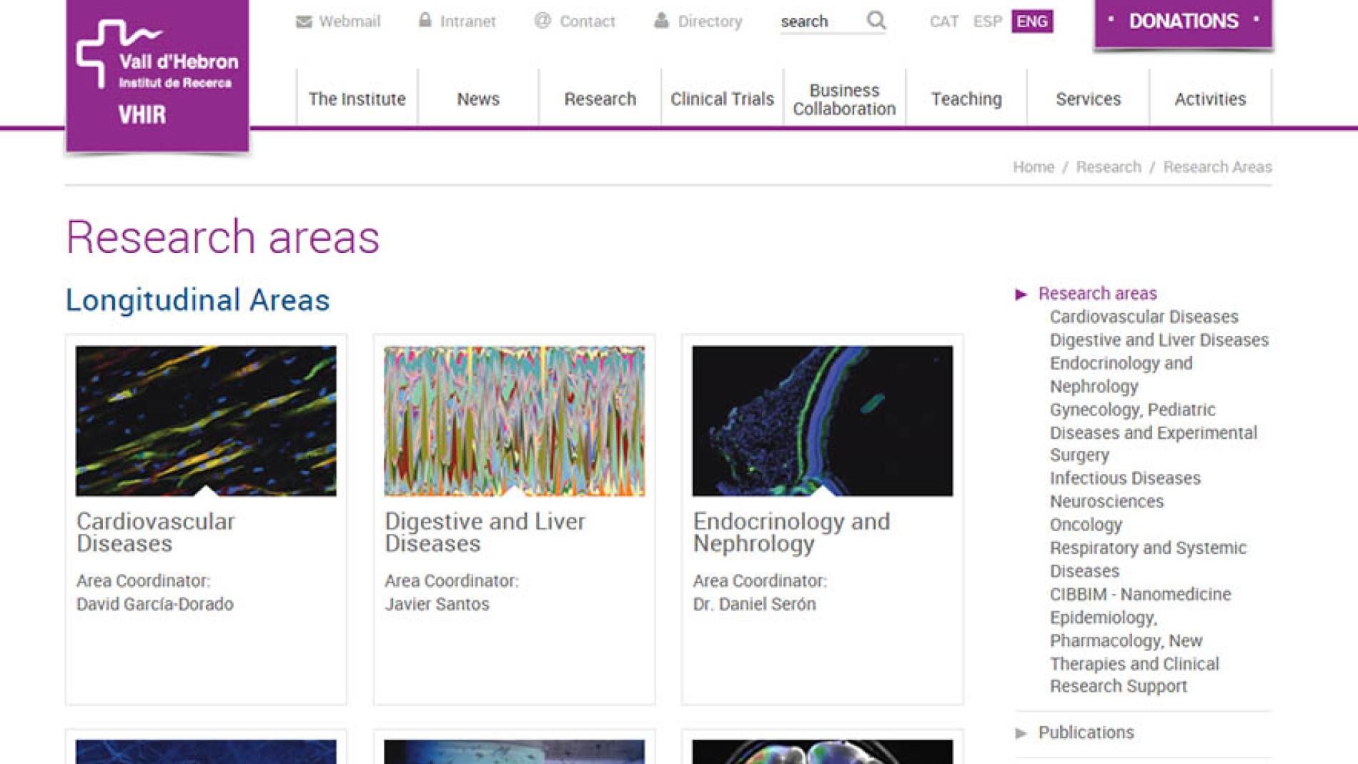
Task: Expand the Publications sidebar section
Action: point(1021,733)
